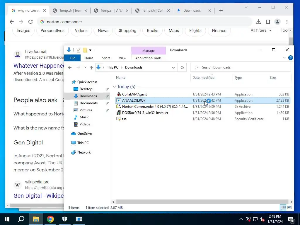Select the tsa security certificate file

tap(203, 119)
